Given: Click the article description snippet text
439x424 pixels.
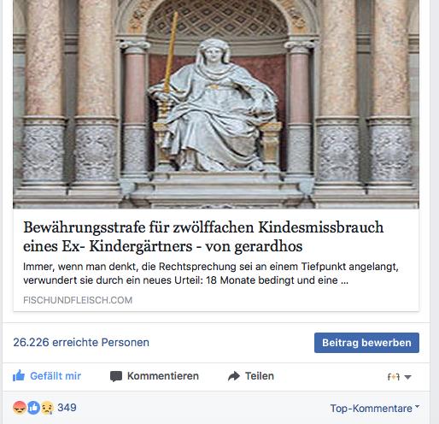Looking at the screenshot, I should pos(211,274).
